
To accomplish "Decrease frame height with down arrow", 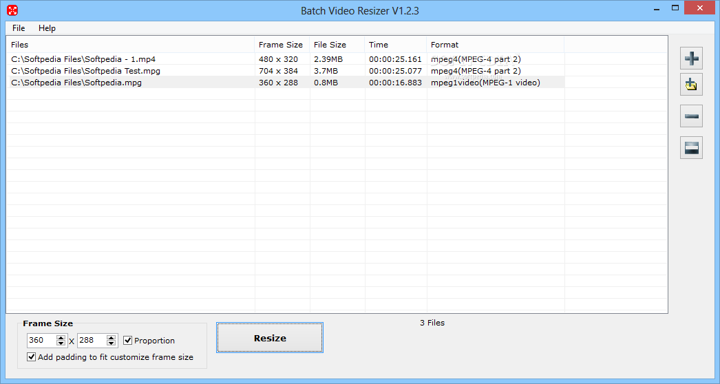I will click(x=111, y=343).
